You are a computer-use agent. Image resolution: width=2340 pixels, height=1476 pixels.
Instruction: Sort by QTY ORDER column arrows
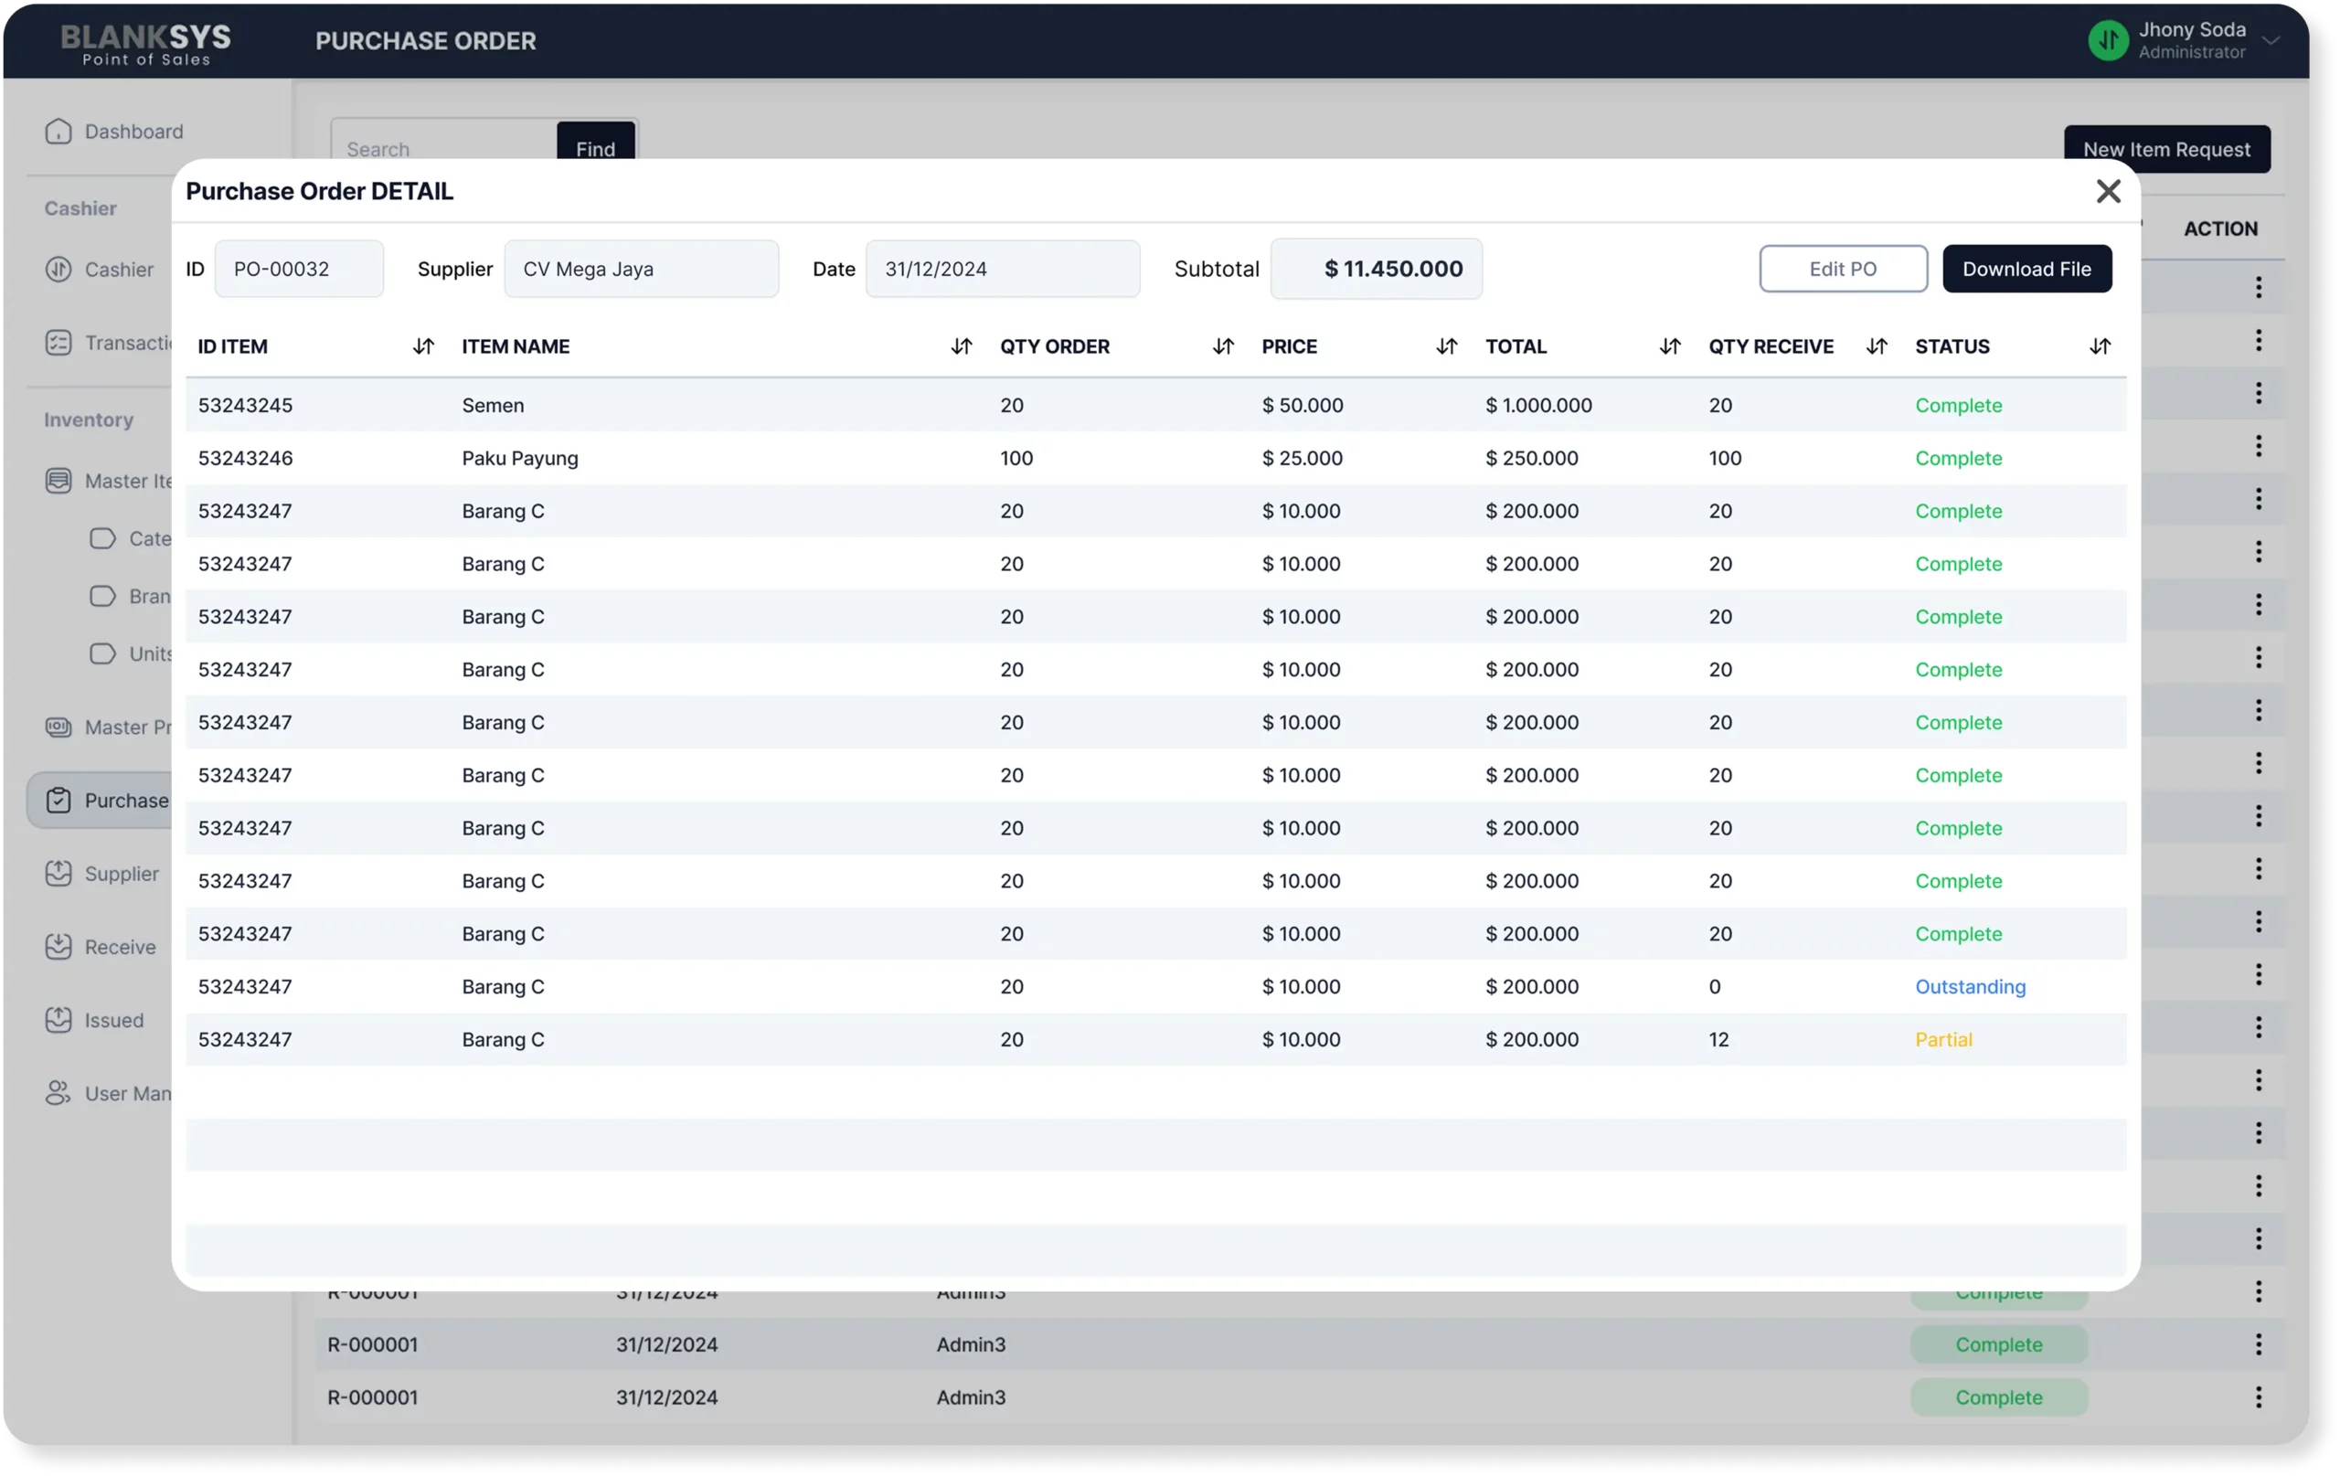(x=1222, y=345)
